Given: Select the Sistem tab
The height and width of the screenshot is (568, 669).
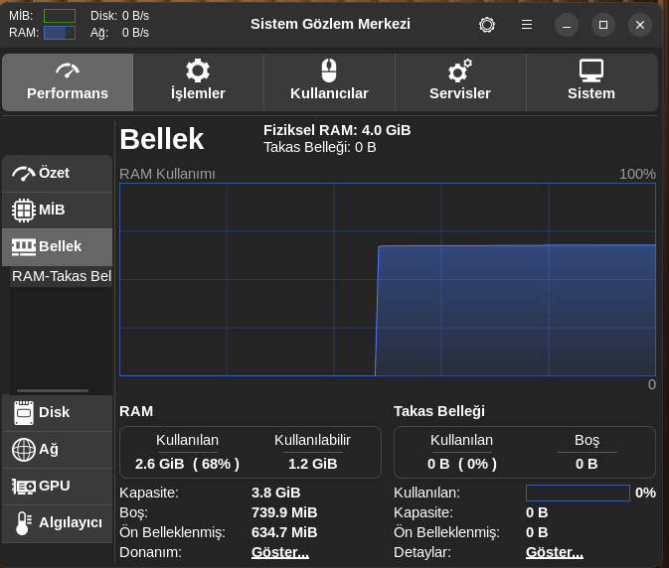Looking at the screenshot, I should click(x=590, y=81).
